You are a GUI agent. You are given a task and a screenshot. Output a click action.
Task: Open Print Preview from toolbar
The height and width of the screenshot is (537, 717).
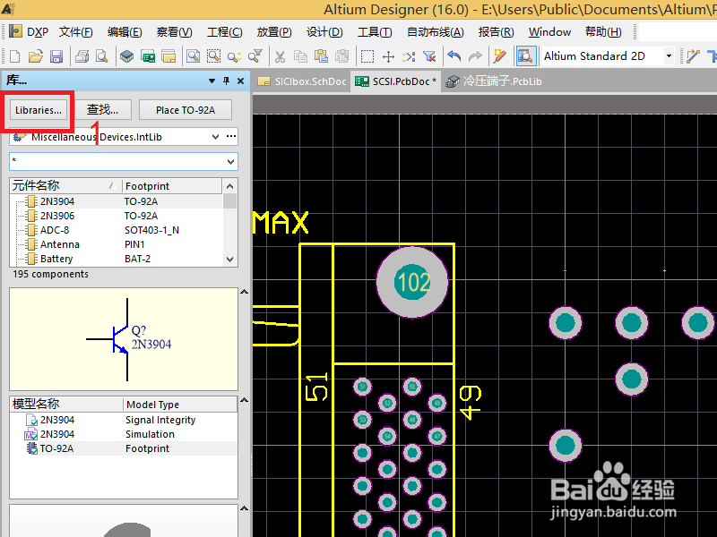(101, 56)
